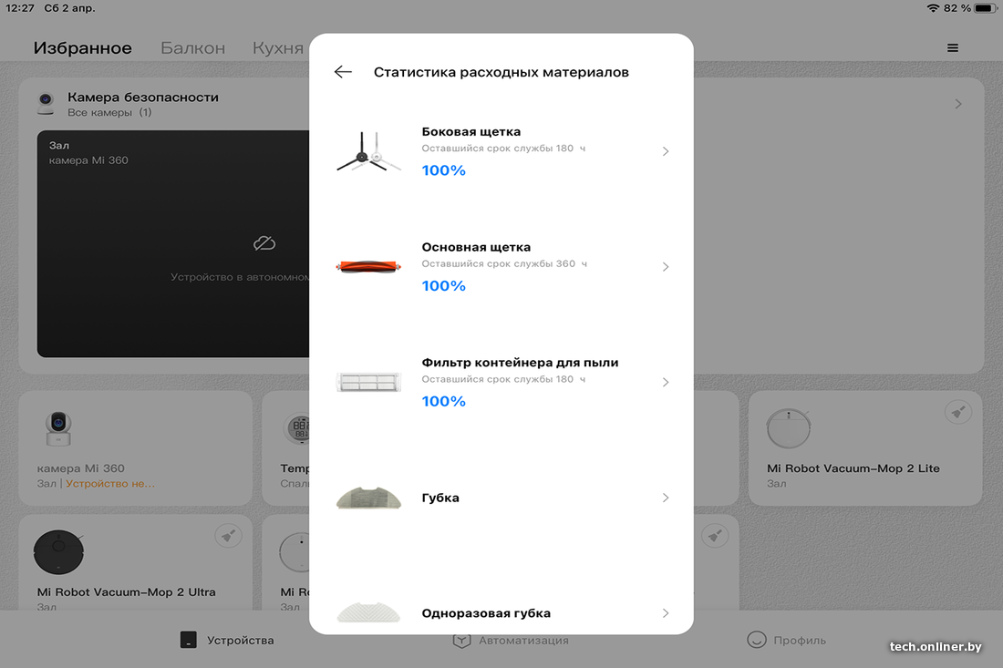Open the камера Mi 360 device card icon

click(58, 428)
